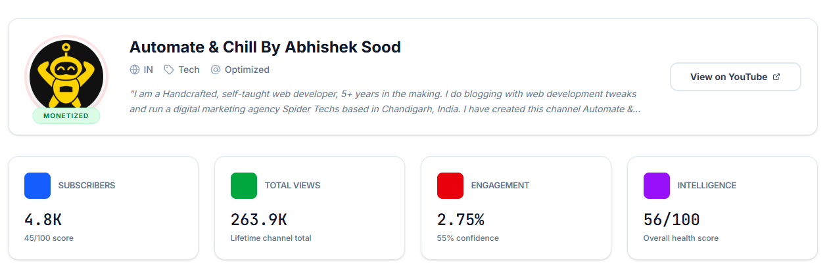Select the blue Subscribers icon square
This screenshot has width=829, height=271.
coord(37,186)
